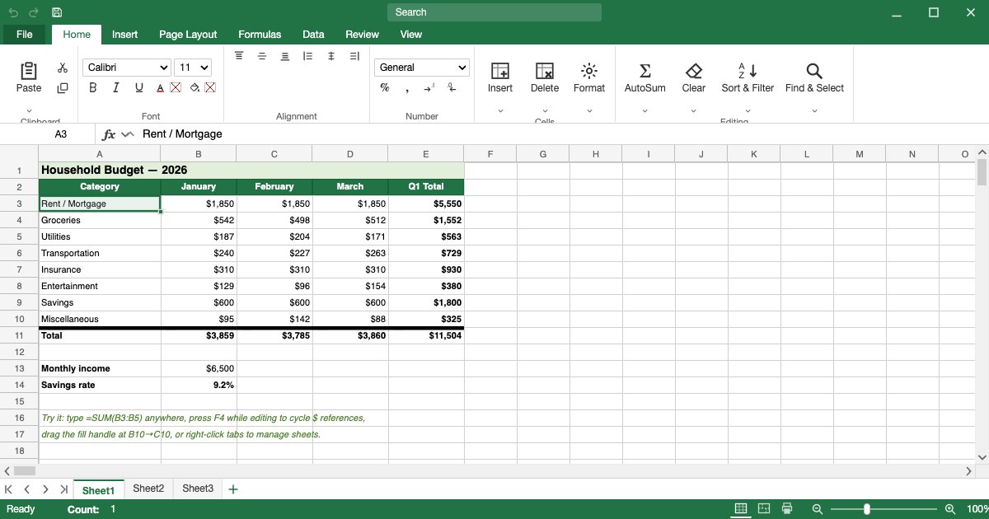Open the font size 11 dropdown

coord(194,68)
